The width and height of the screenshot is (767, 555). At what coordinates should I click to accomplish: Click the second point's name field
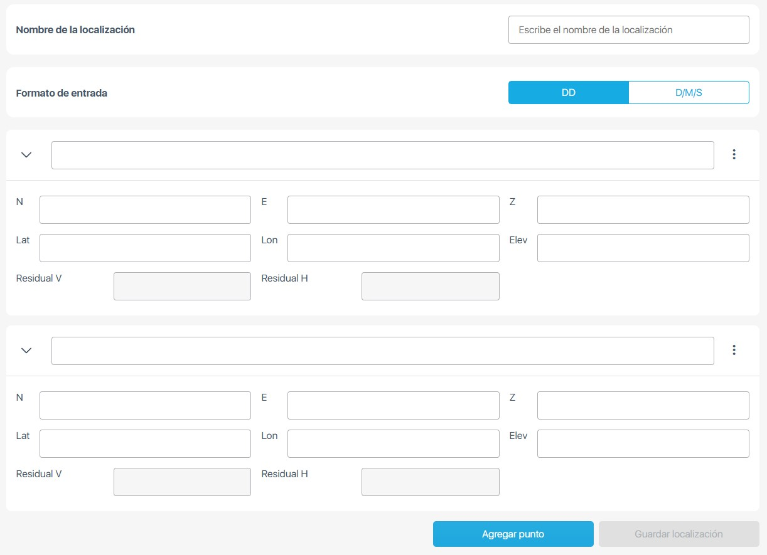[382, 351]
